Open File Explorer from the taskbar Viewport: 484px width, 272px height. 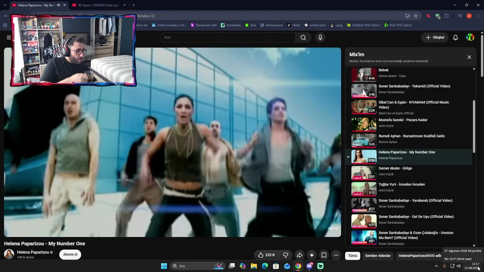tap(254, 266)
